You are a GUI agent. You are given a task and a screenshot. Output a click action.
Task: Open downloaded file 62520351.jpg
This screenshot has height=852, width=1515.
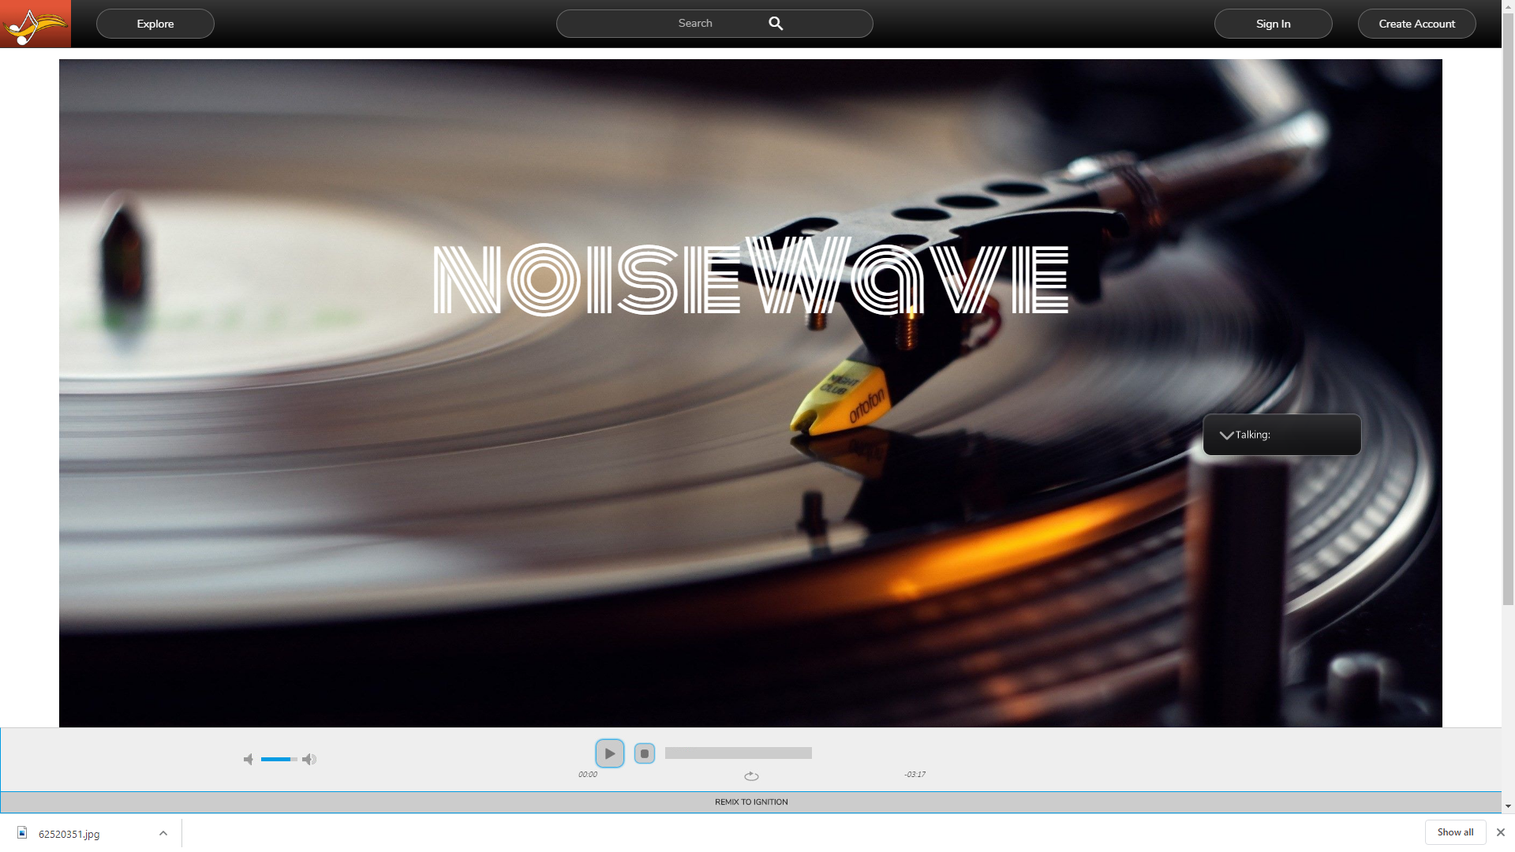click(x=69, y=834)
